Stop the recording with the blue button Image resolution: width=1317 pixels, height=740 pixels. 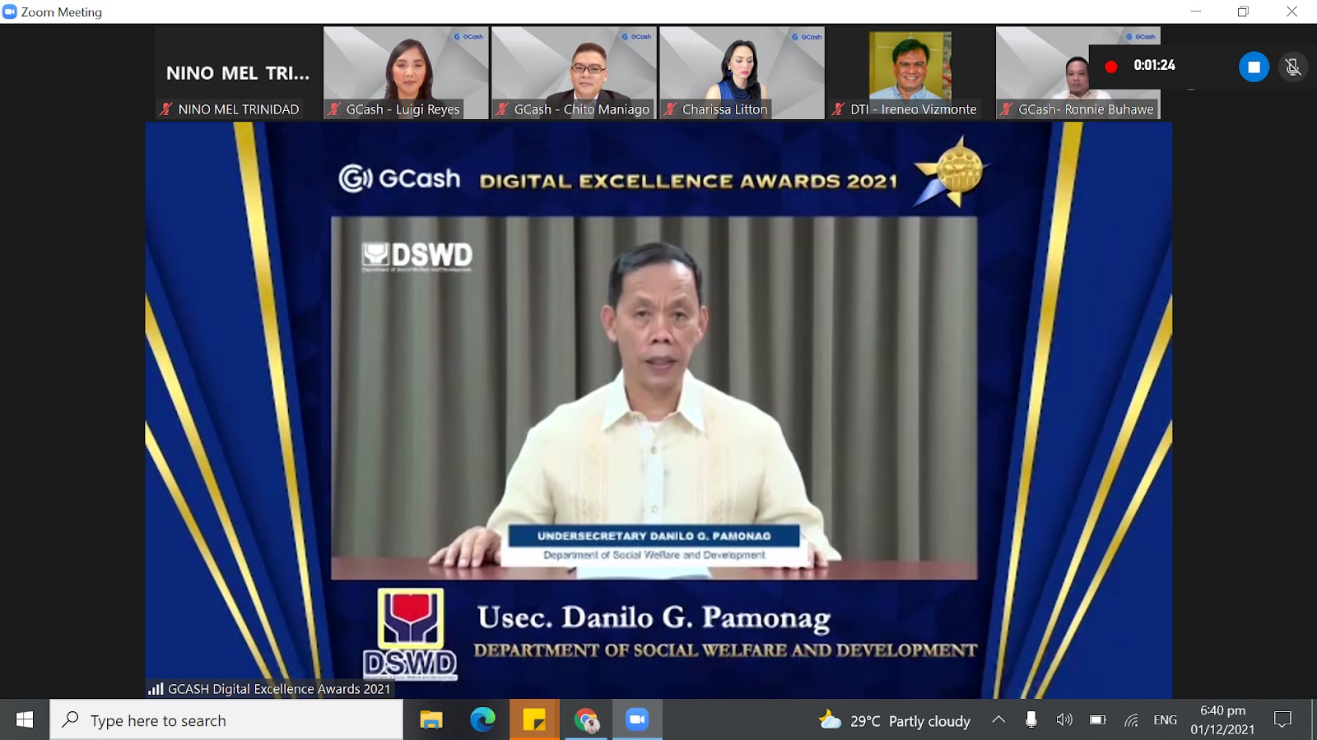point(1254,67)
